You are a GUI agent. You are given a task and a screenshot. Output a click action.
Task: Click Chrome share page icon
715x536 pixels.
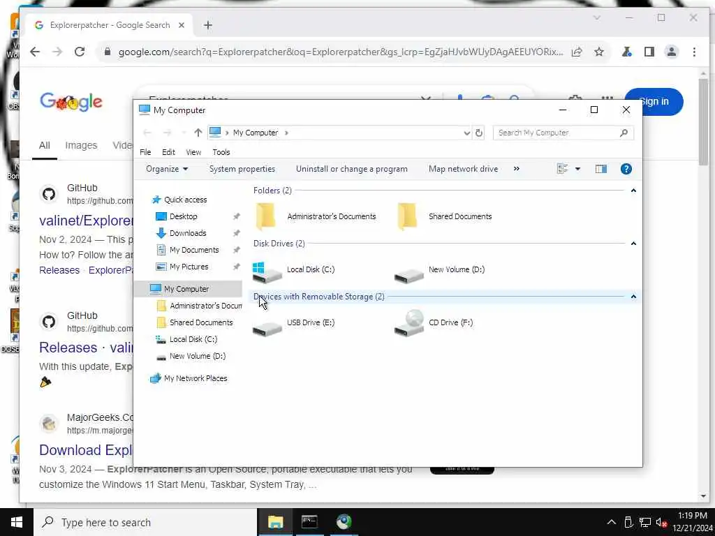(x=577, y=52)
